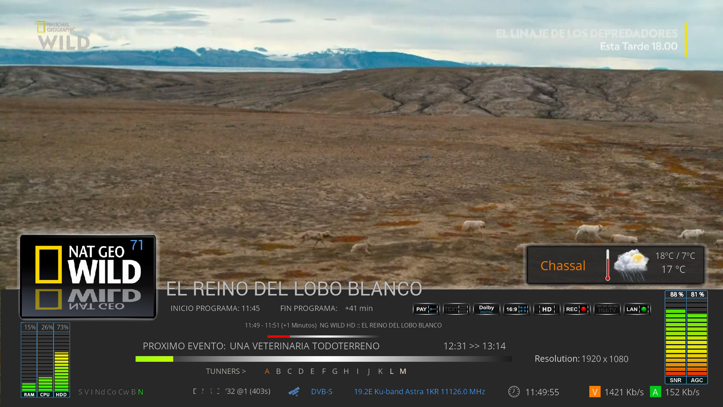Click the TEXT teletext indicator icon
The width and height of the screenshot is (723, 407).
point(456,309)
